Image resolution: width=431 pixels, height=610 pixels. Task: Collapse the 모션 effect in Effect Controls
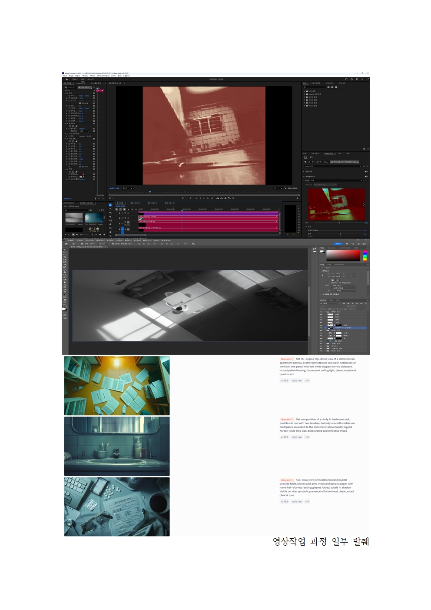tap(65, 93)
